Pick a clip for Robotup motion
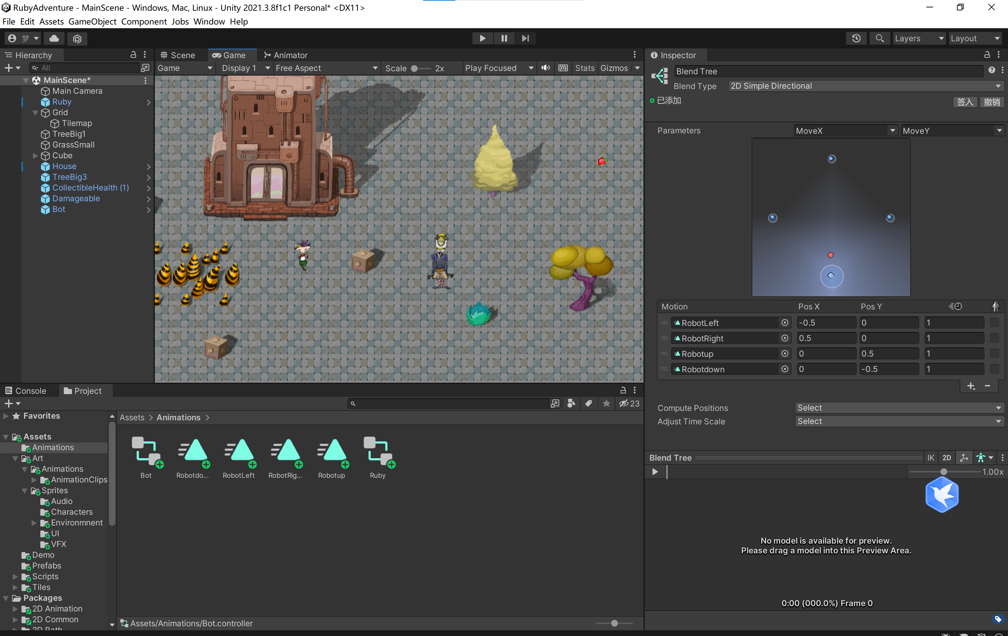The width and height of the screenshot is (1008, 636). [x=785, y=353]
